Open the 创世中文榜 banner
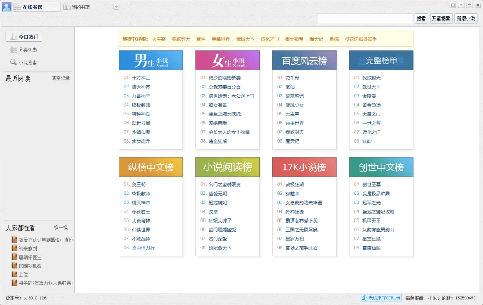 pos(381,167)
